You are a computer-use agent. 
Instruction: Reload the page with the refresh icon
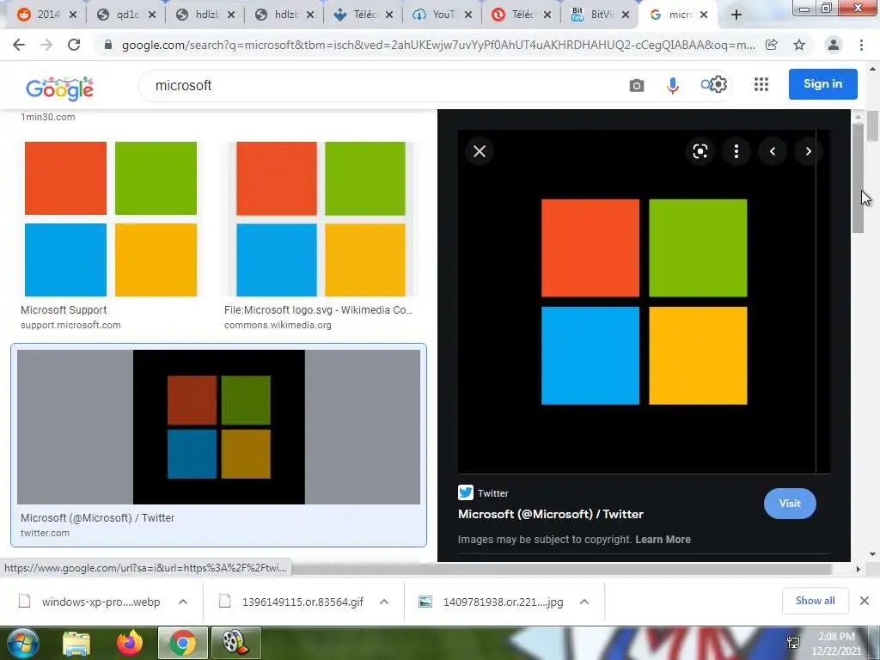(x=74, y=45)
